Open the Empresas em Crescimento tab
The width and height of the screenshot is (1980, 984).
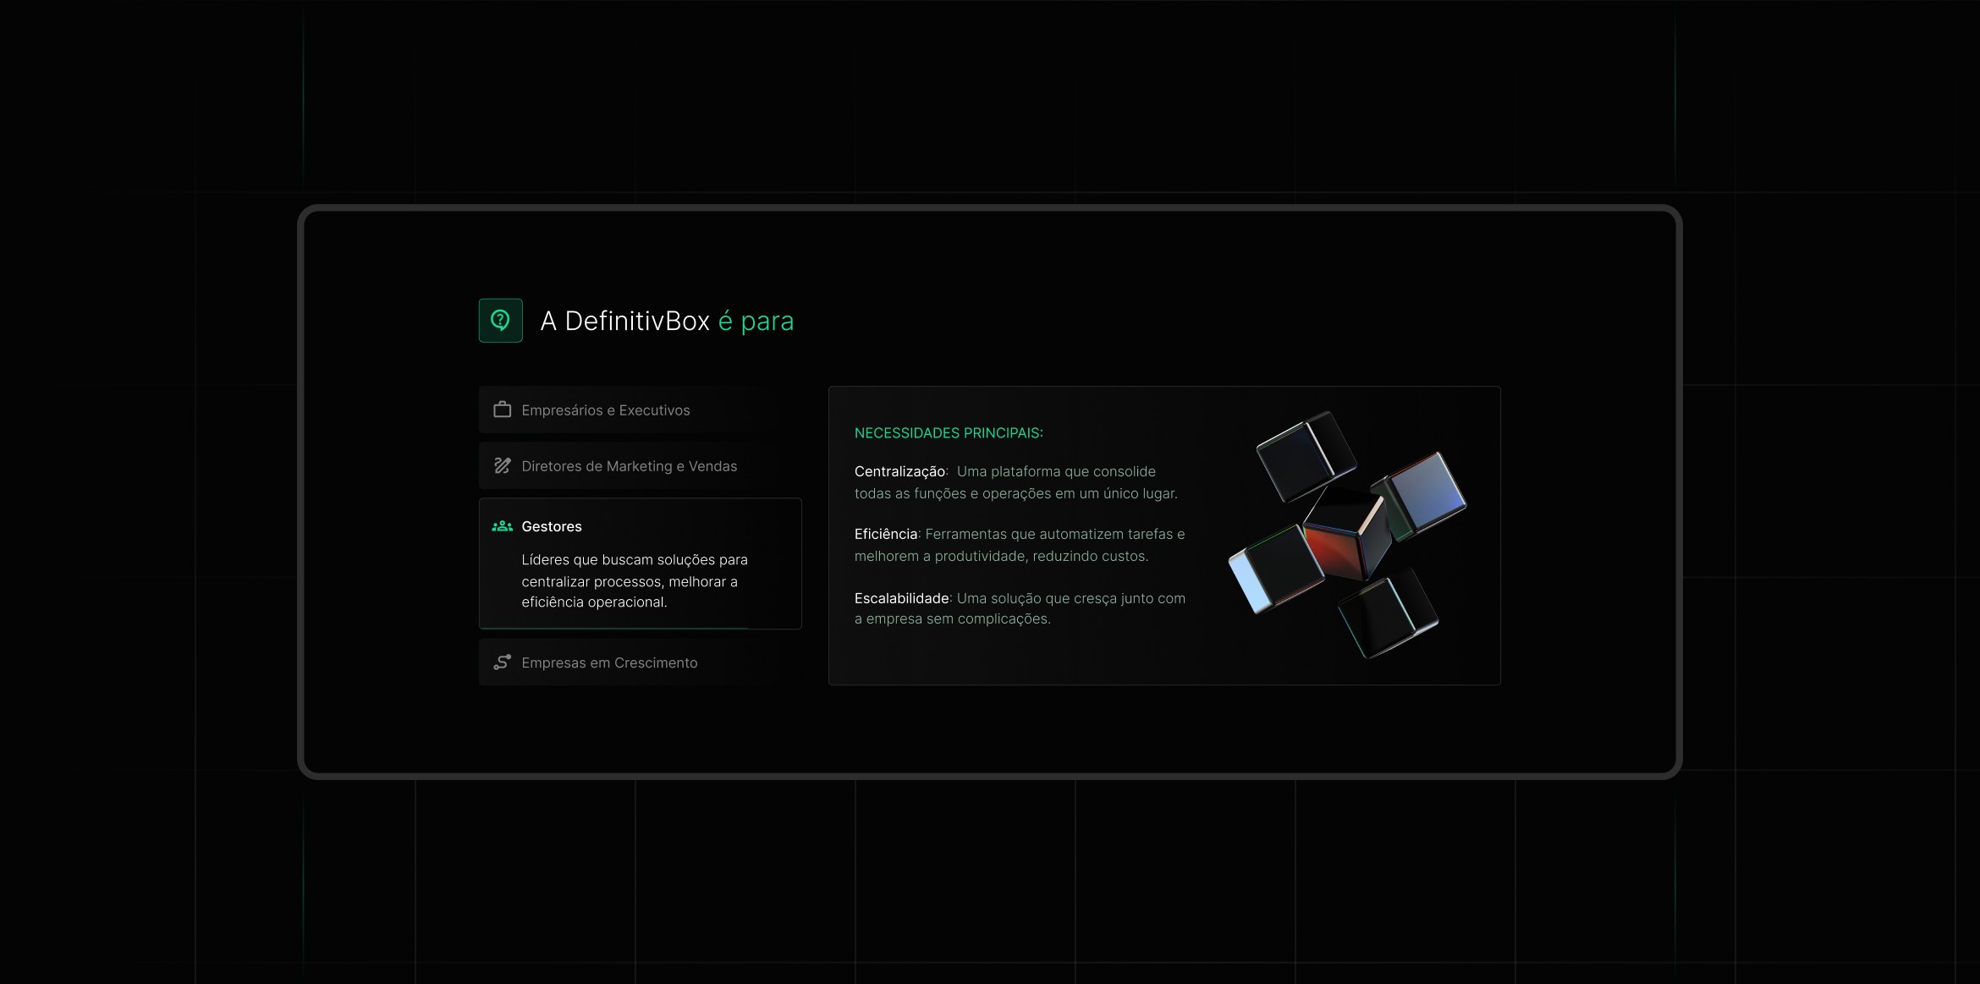[x=609, y=662]
